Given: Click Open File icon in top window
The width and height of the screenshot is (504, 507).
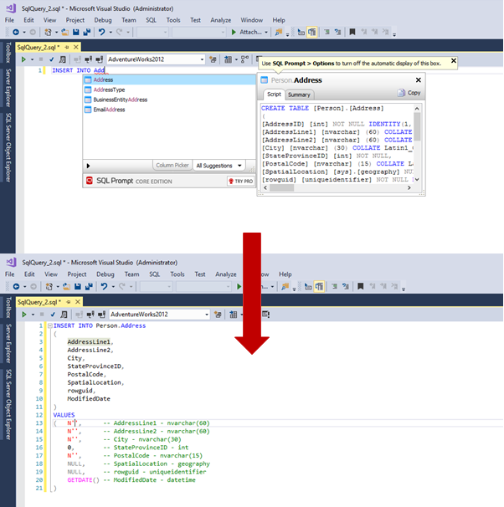Looking at the screenshot, I should (x=65, y=32).
